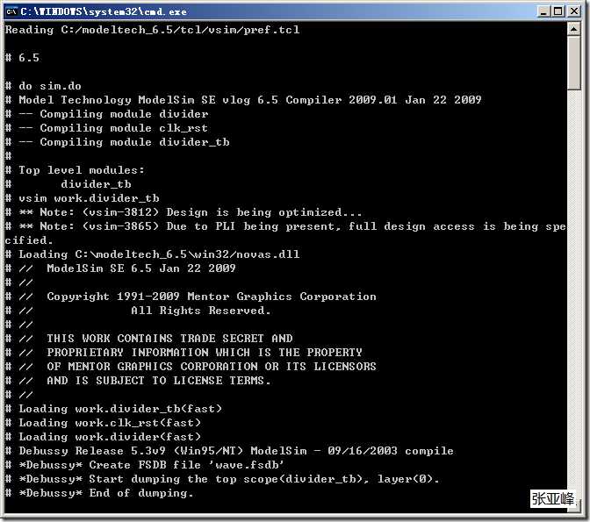The height and width of the screenshot is (522, 590).
Task: Click line 'Reading C:/modeltech_6.5/tcl/vsim/pref.tcl'
Action: [153, 30]
